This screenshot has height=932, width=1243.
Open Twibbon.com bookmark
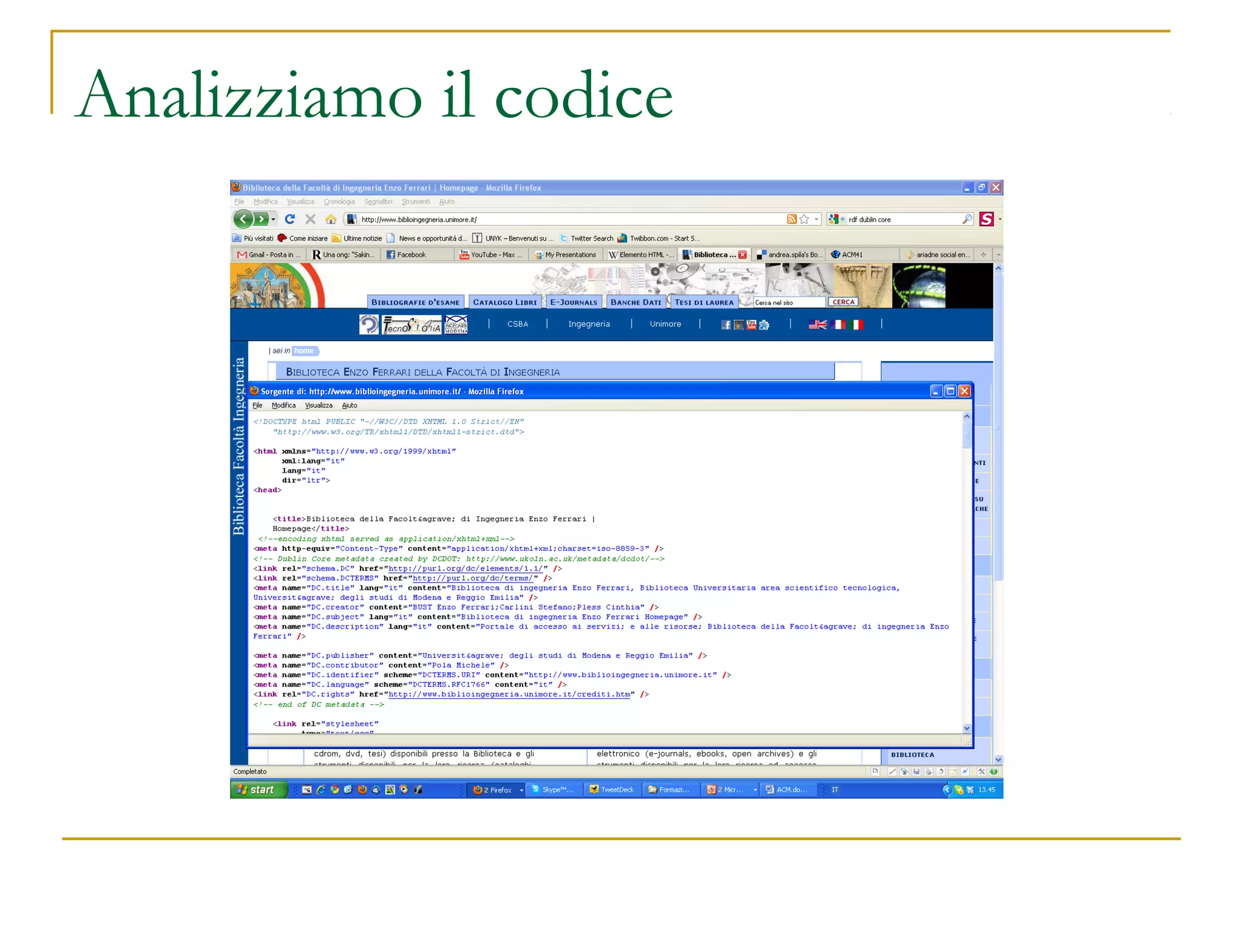point(659,238)
